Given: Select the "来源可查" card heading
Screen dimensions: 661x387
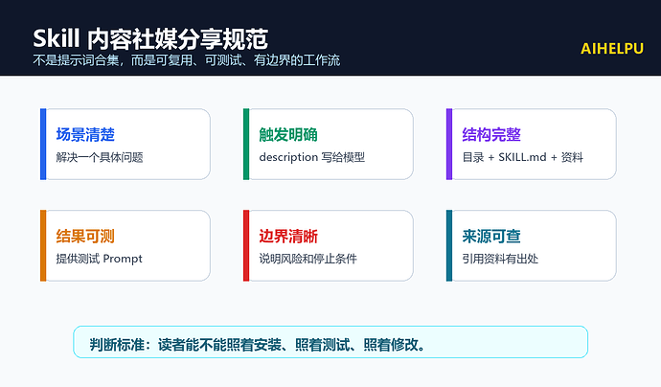Looking at the screenshot, I should [x=491, y=236].
